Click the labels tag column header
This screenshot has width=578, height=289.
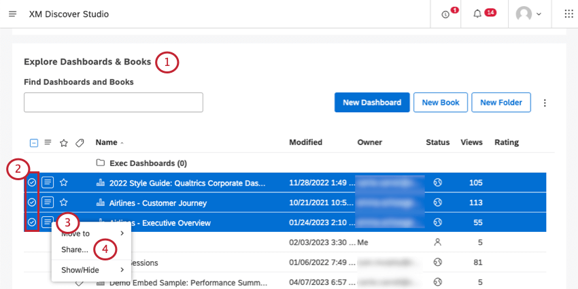(80, 143)
